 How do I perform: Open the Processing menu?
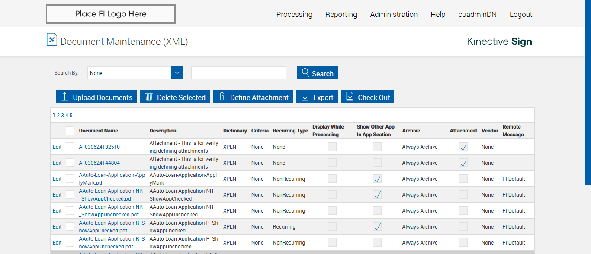(x=294, y=14)
